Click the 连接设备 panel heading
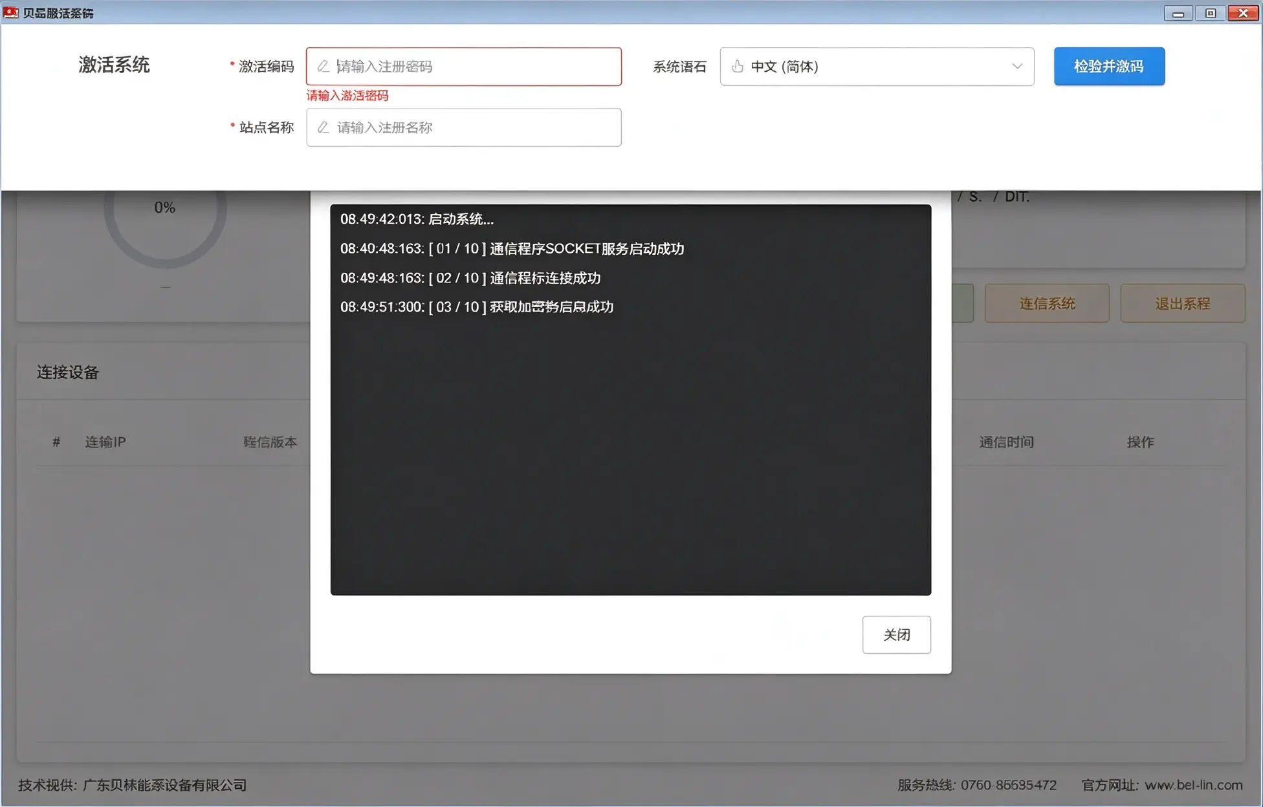 pos(68,372)
